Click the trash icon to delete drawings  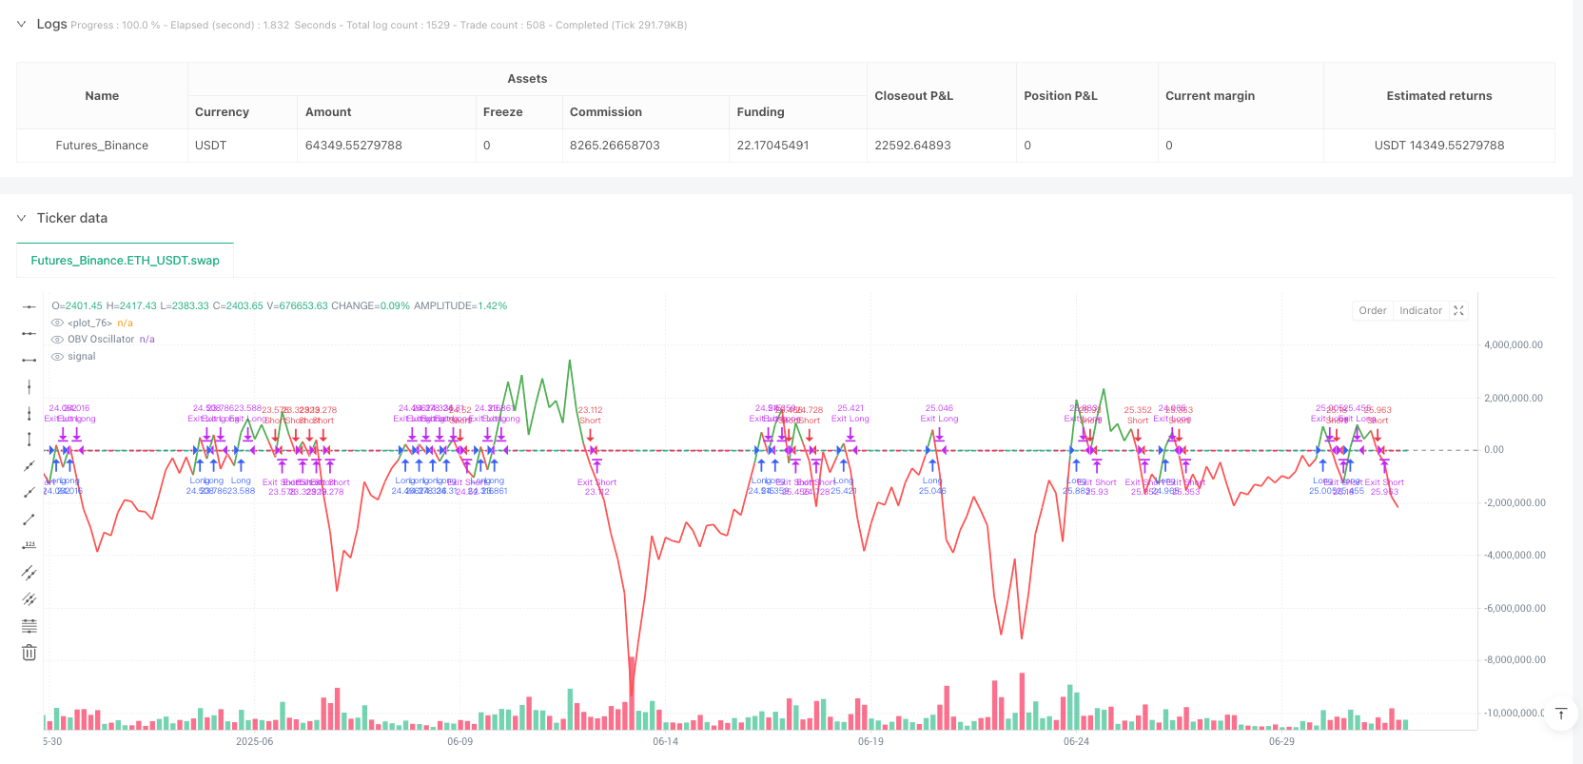coord(29,652)
